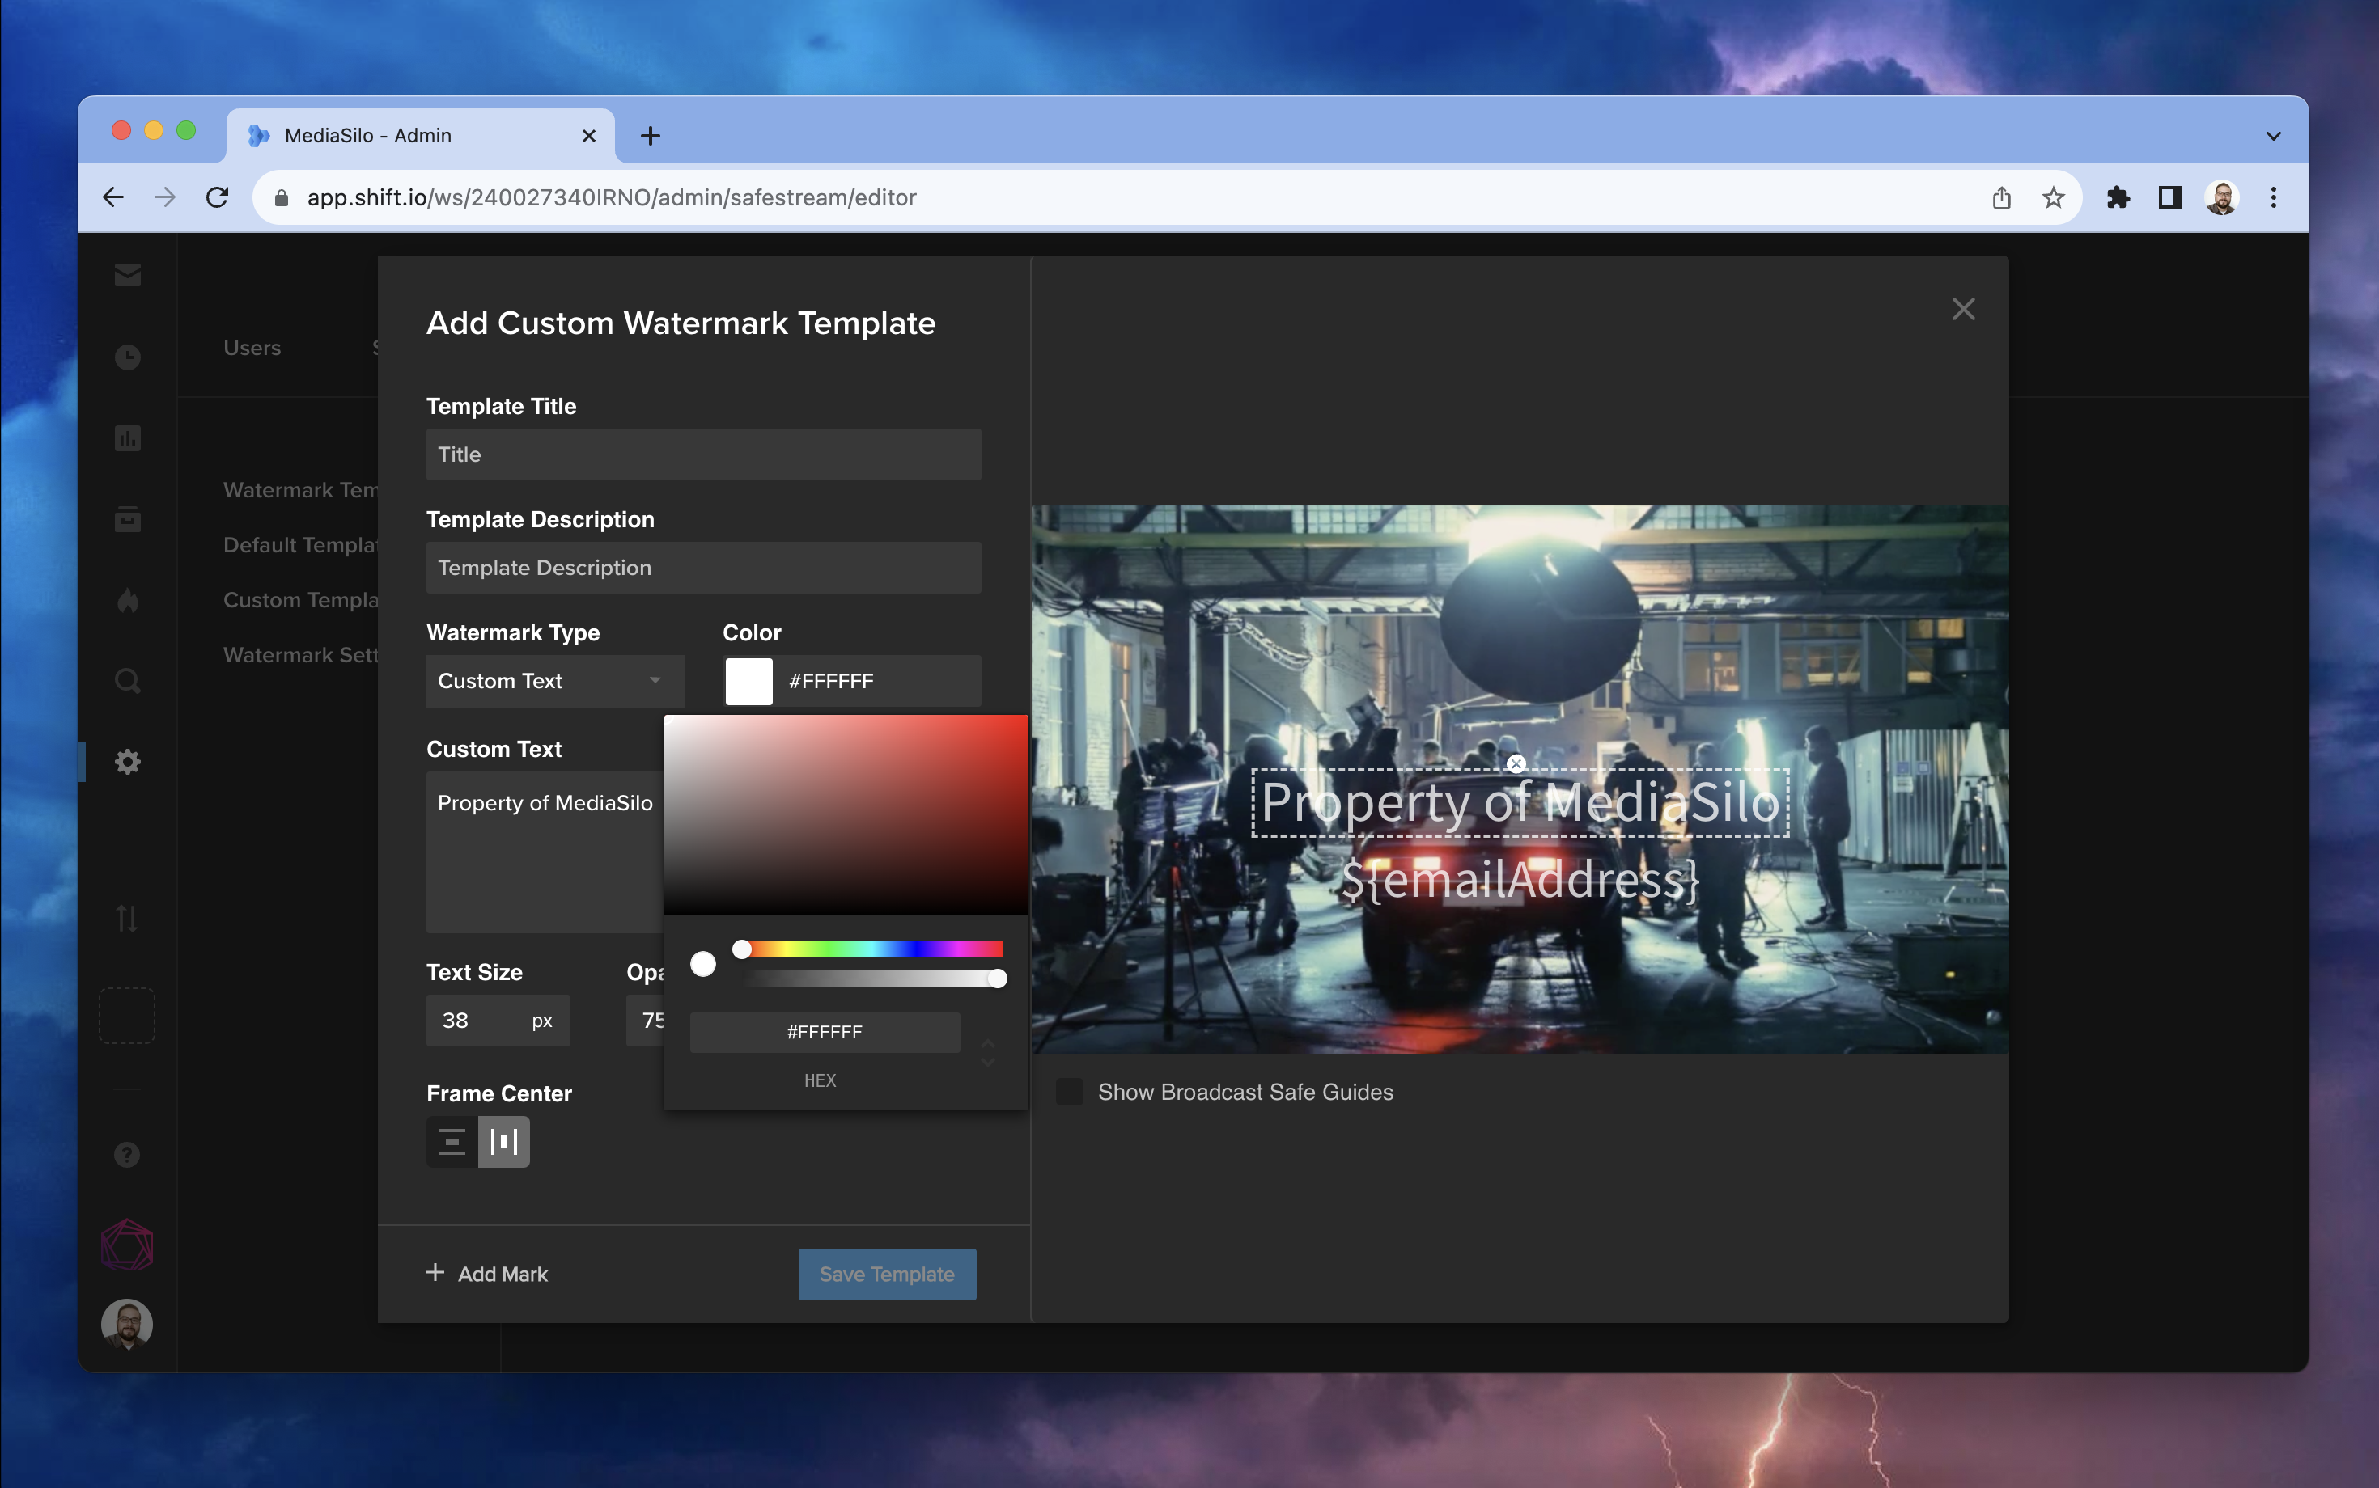This screenshot has height=1488, width=2379.
Task: Go back to the previous browser page
Action: point(113,198)
